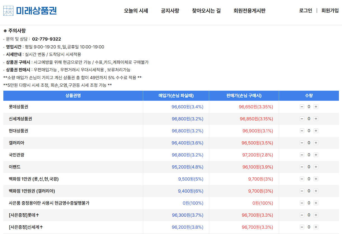The width and height of the screenshot is (342, 234).
Task: Open the 오늘의 시세 menu
Action: pyautogui.click(x=136, y=11)
